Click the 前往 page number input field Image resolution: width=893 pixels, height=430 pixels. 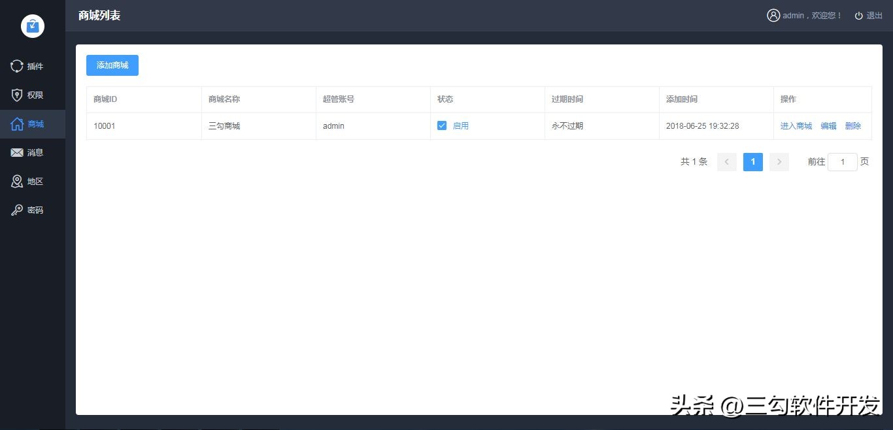[842, 161]
